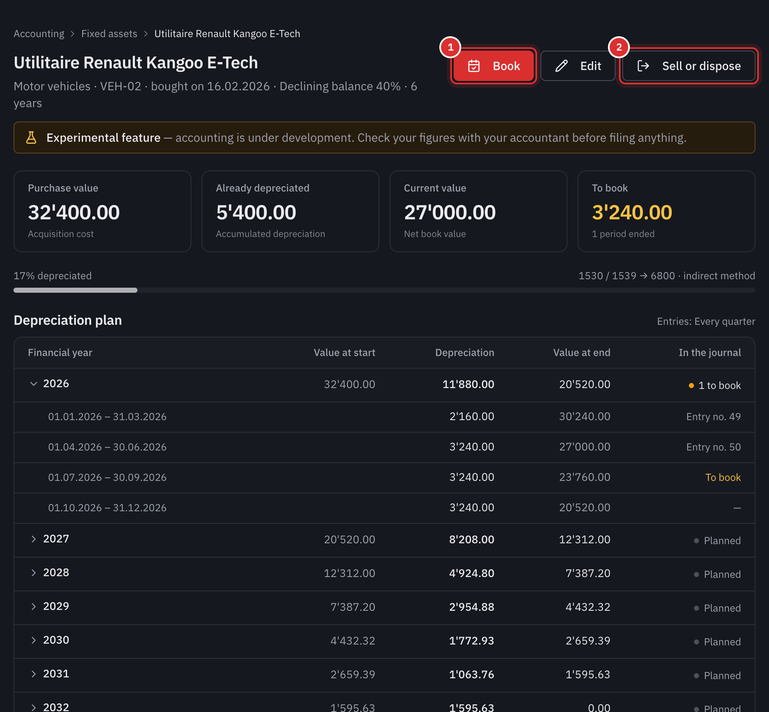Screen dimensions: 769x712
Task: Click the 17% depreciation progress bar
Action: [x=384, y=290]
